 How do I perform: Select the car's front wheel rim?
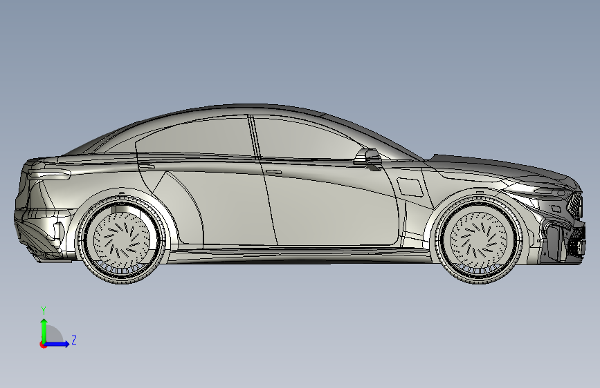479,241
